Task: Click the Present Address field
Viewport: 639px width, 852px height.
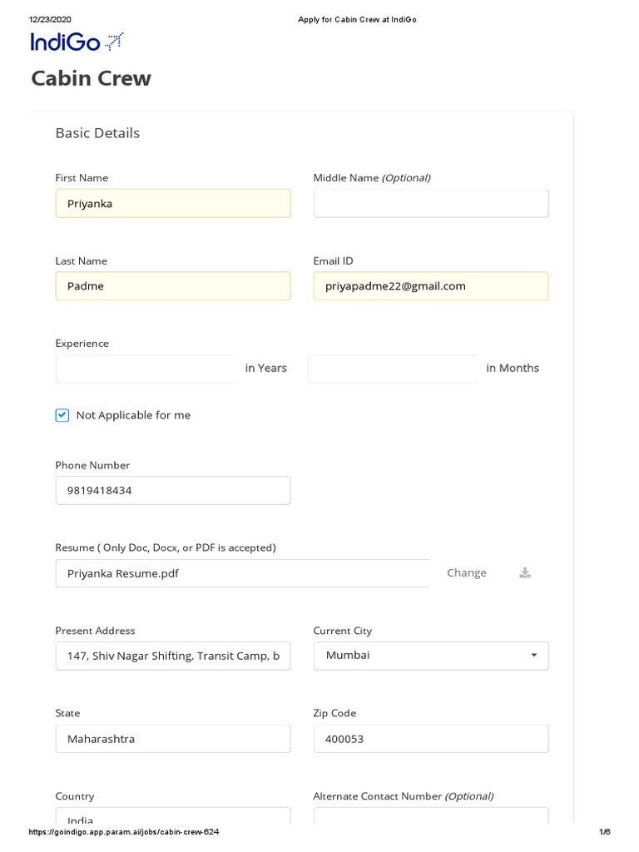Action: tap(173, 656)
